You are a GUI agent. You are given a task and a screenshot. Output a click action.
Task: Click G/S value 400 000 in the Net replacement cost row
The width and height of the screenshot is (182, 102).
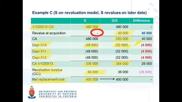click(x=122, y=79)
